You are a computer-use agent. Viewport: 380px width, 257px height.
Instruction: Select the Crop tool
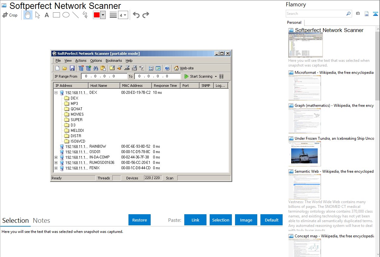[10, 15]
